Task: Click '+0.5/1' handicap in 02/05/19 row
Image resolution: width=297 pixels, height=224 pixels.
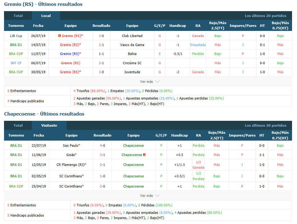Action: click(x=179, y=176)
